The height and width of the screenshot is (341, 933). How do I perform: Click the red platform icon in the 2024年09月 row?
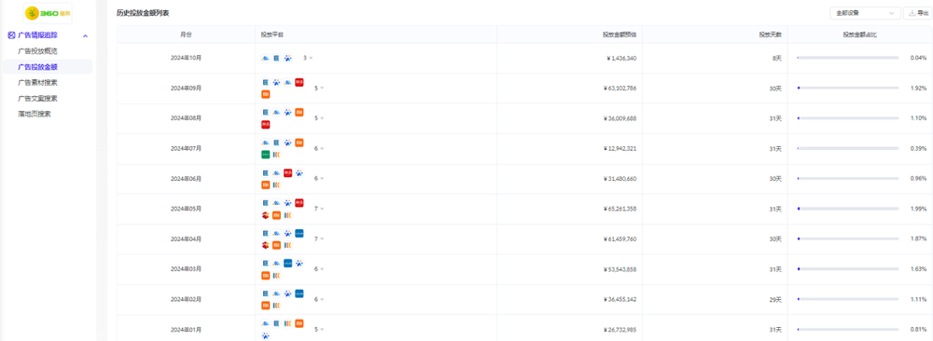(299, 83)
